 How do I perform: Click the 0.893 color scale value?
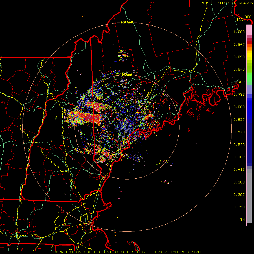(239, 57)
